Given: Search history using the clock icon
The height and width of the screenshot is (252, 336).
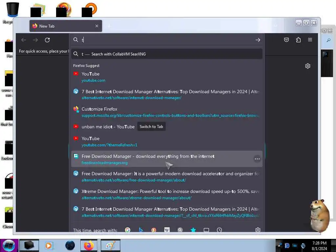Looking at the screenshot, I should (219, 230).
